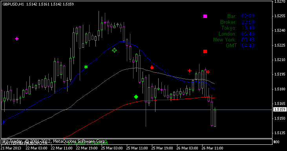
Task: Select the green diamond marker
Action: pyautogui.click(x=136, y=97)
